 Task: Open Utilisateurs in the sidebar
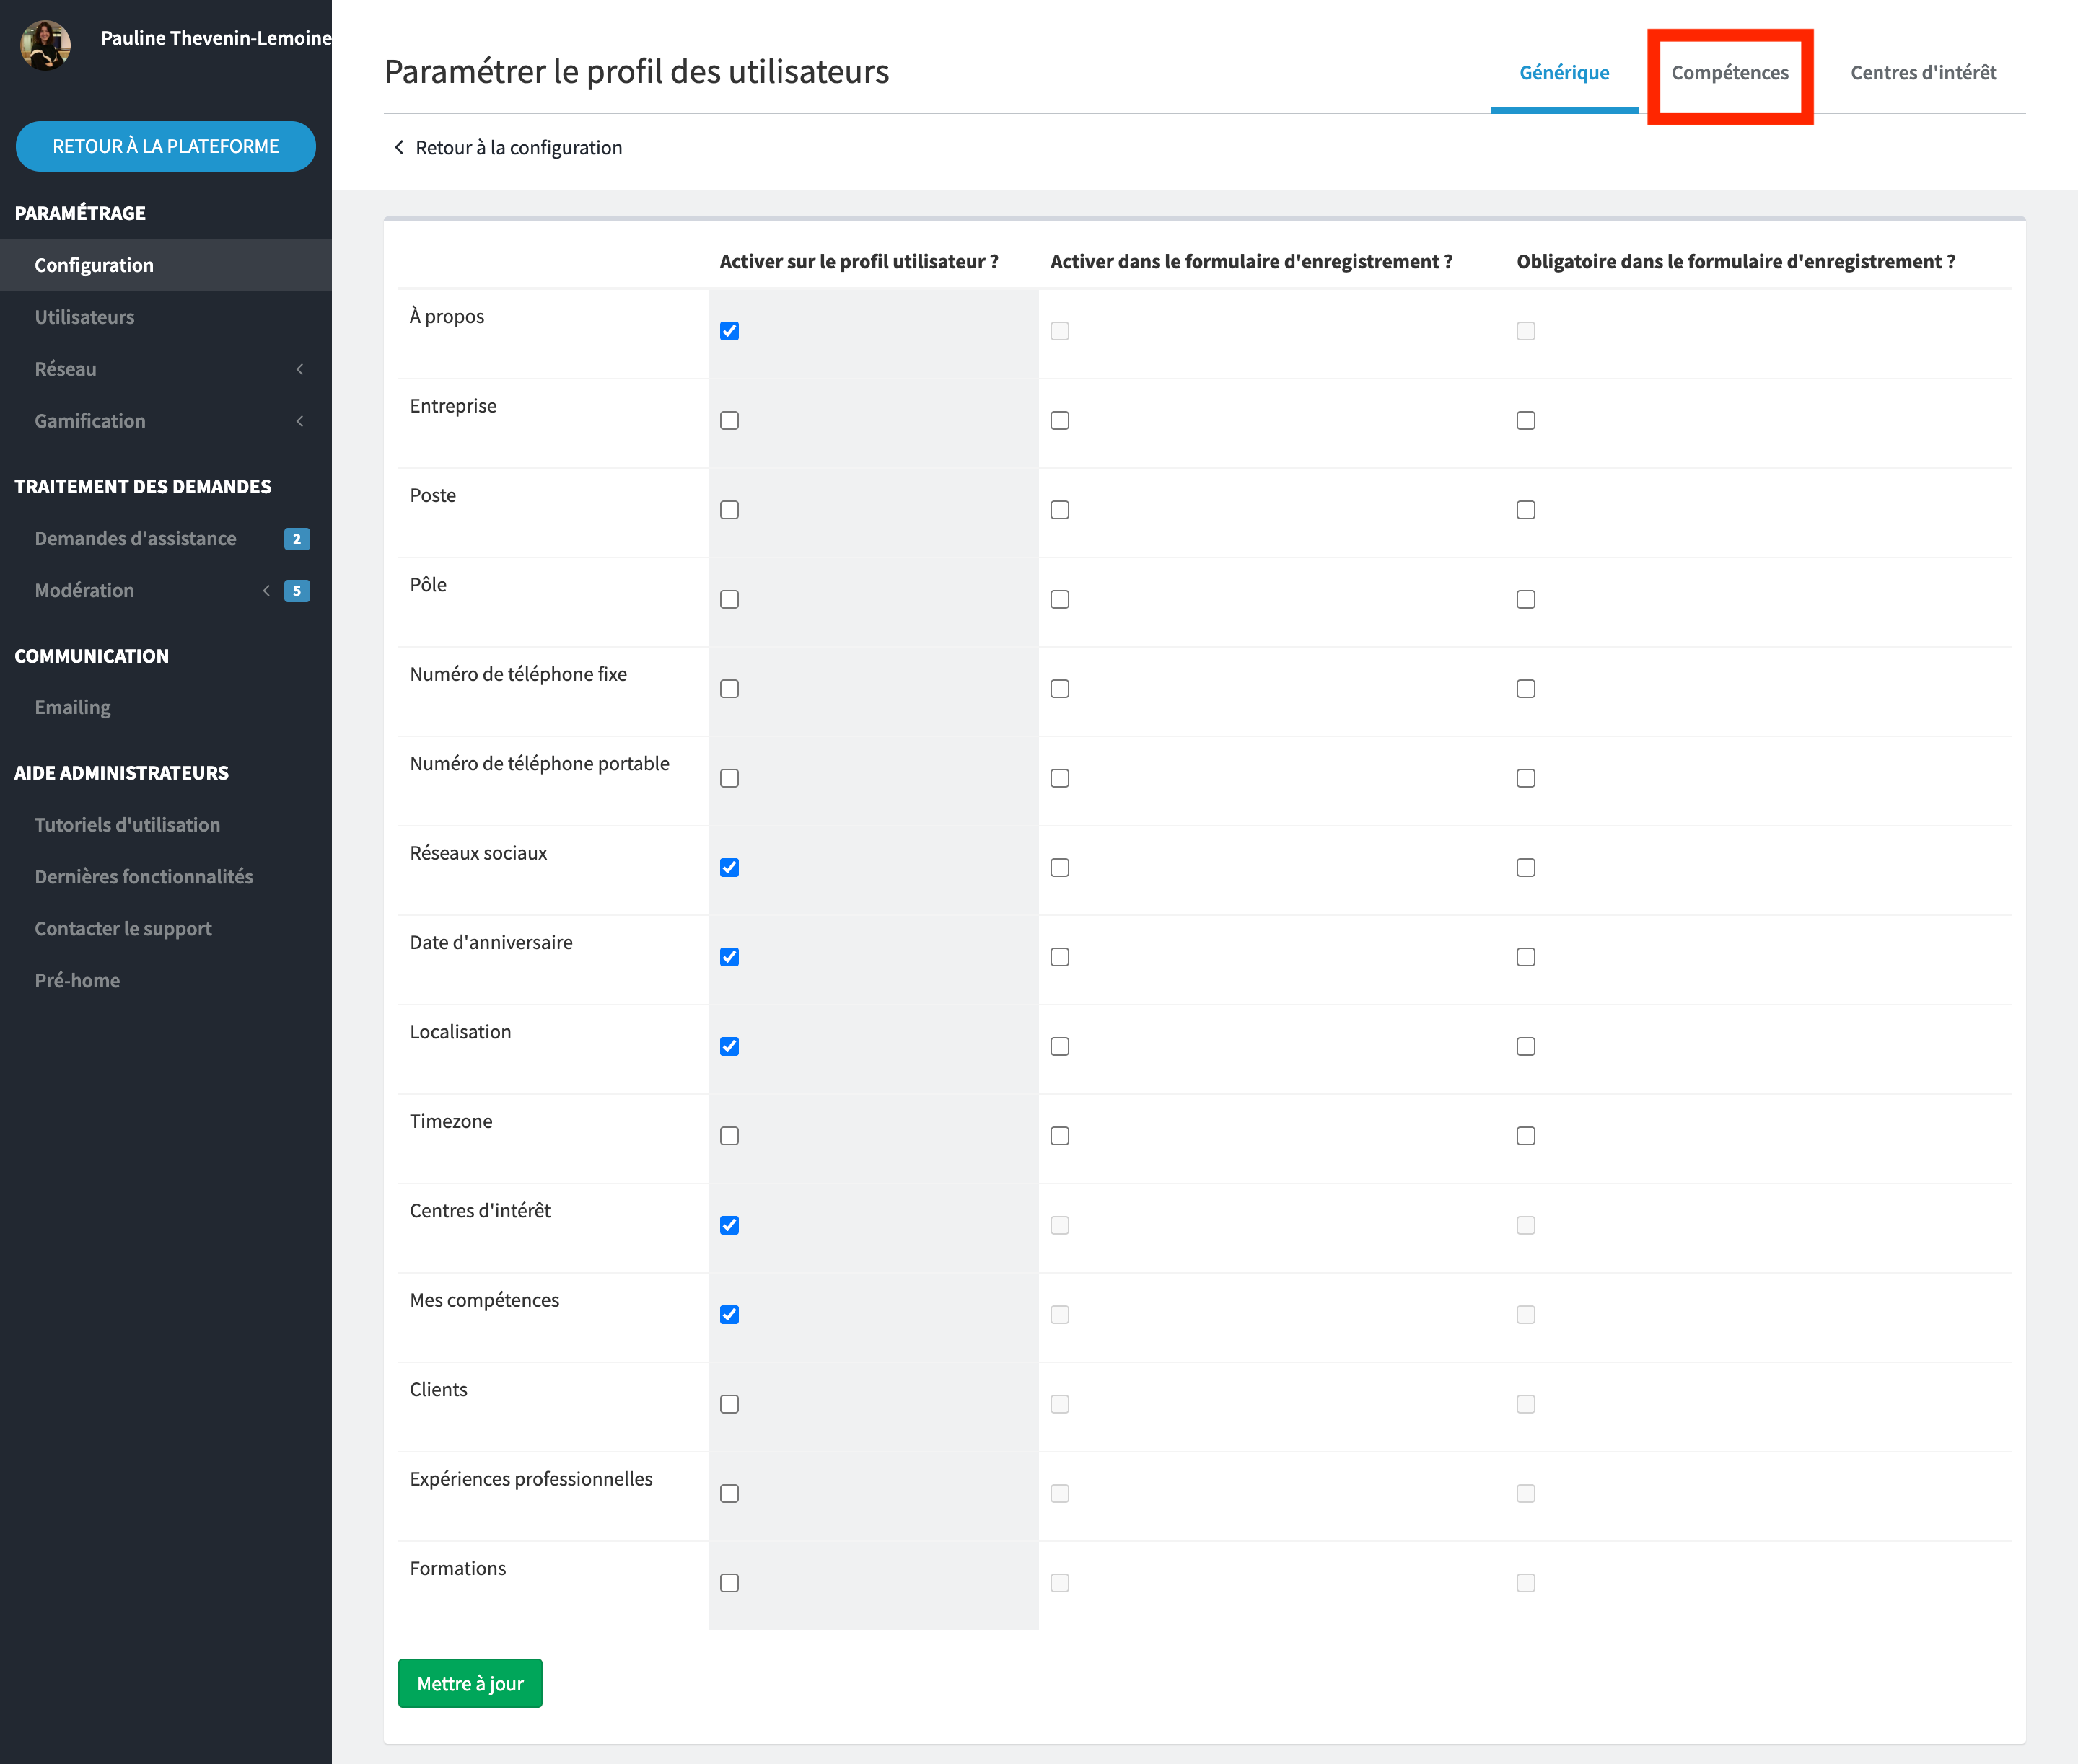[x=84, y=317]
